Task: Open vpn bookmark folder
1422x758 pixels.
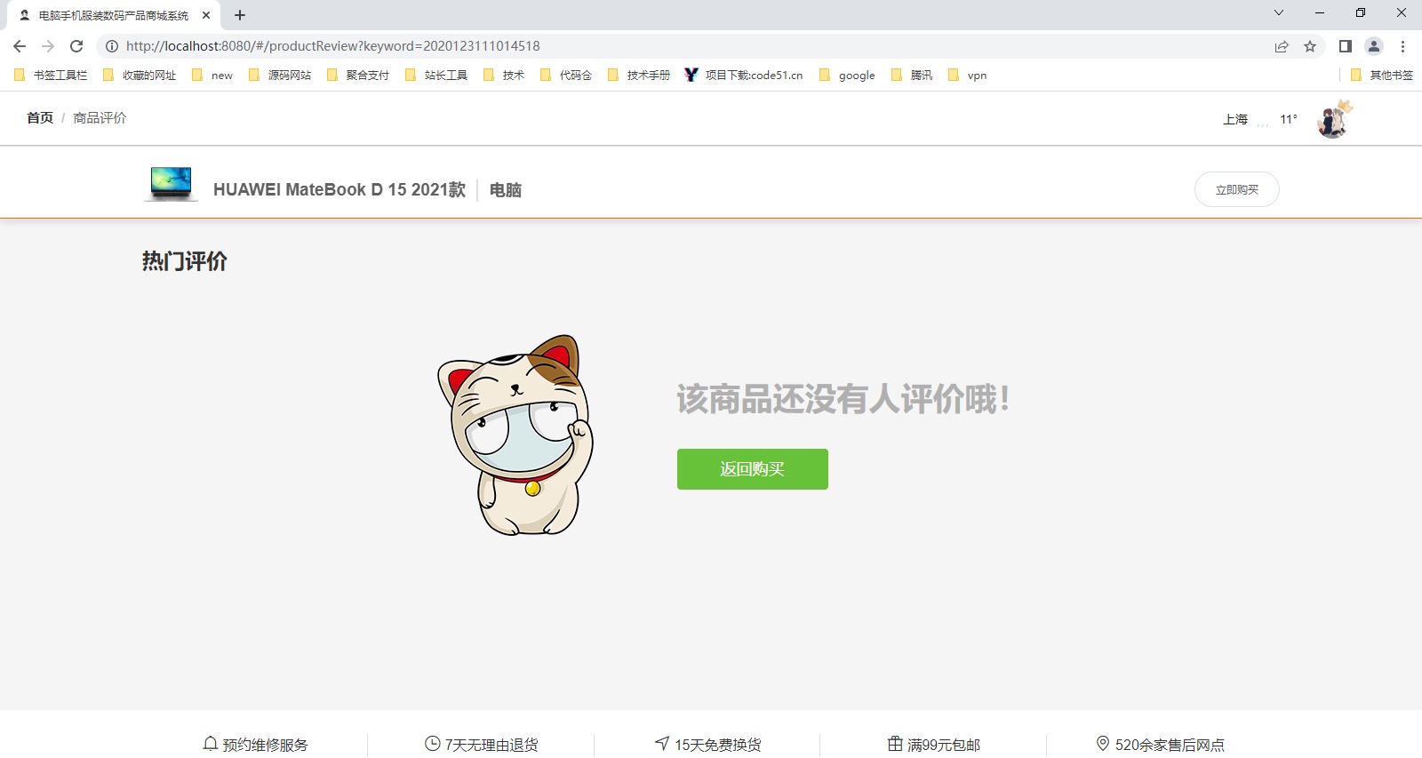Action: point(968,76)
